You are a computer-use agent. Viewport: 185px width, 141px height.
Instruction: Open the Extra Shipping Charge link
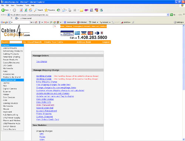[x=47, y=82]
